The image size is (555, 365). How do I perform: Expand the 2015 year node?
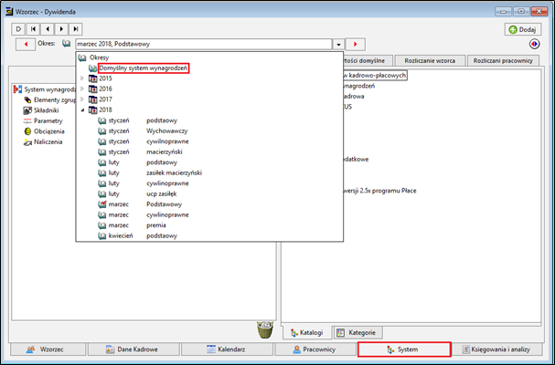pyautogui.click(x=82, y=78)
